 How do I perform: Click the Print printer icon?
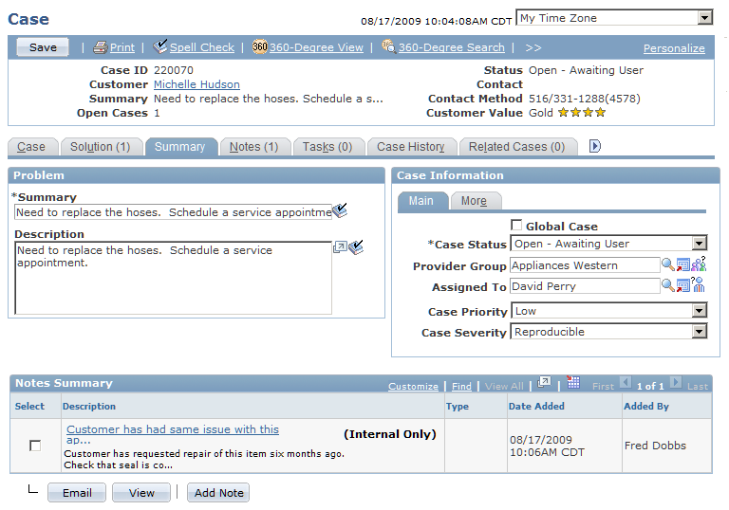100,47
